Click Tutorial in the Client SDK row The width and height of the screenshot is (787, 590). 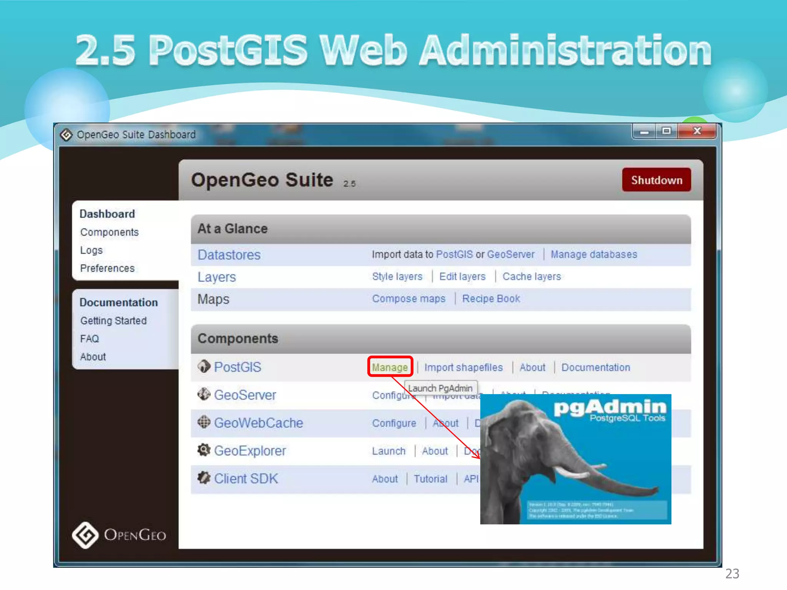[x=431, y=479]
